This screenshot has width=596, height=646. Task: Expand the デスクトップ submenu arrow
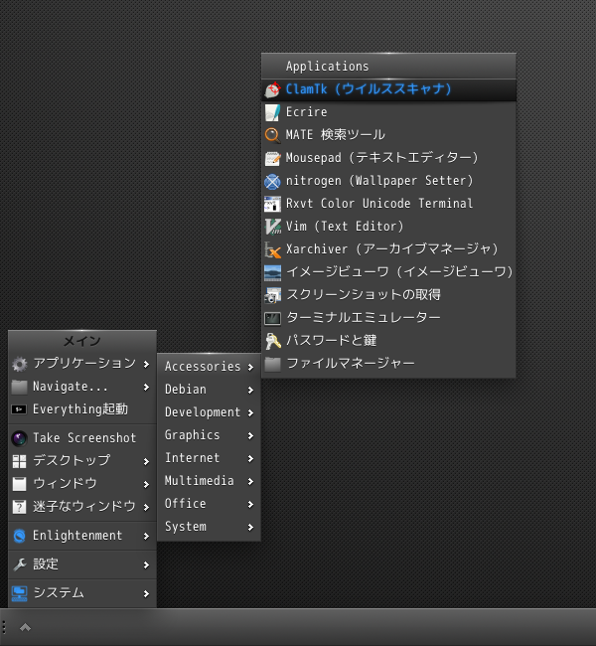pos(146,461)
